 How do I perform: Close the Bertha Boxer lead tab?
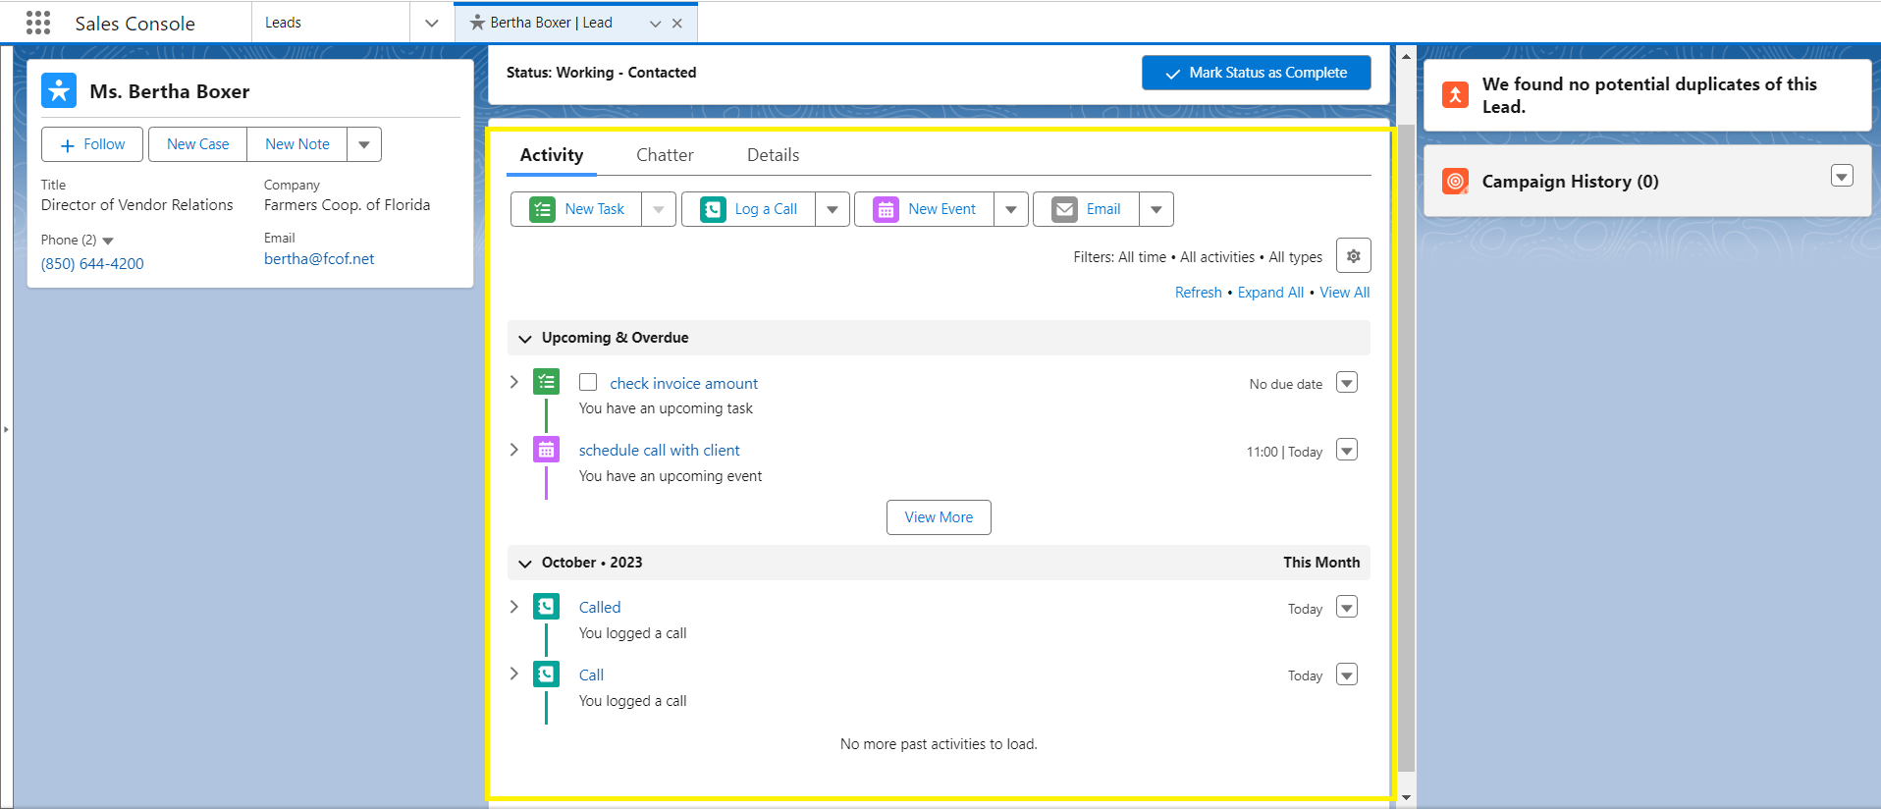click(677, 24)
